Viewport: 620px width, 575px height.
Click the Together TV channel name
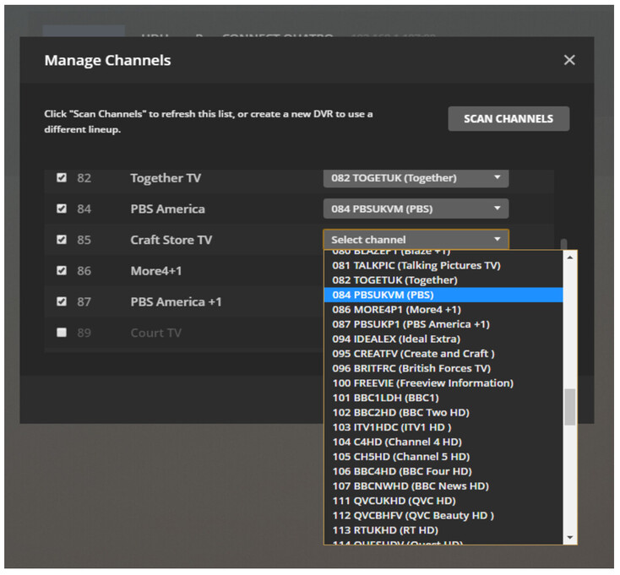(166, 178)
